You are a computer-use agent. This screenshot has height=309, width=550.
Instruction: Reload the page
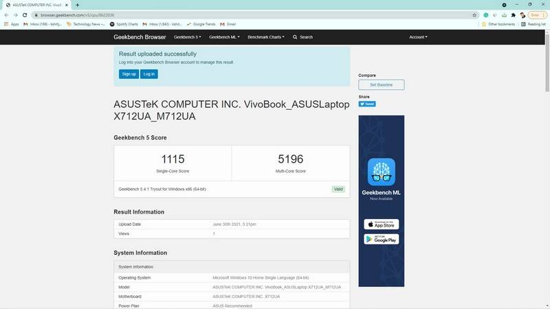25,14
